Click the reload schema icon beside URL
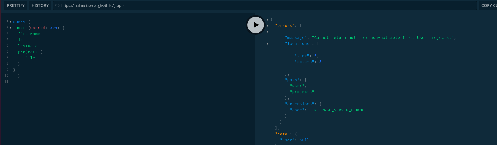The height and width of the screenshot is (145, 497). click(57, 5)
